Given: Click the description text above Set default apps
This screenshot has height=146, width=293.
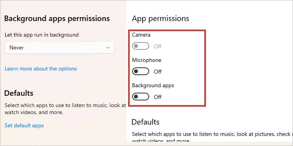Looking at the screenshot, I should 65,109.
